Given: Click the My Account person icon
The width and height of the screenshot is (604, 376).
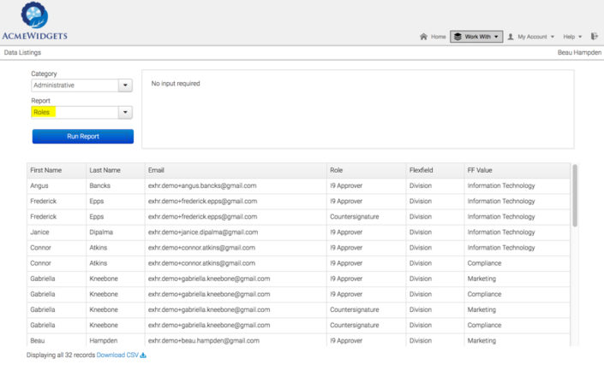Looking at the screenshot, I should (511, 37).
